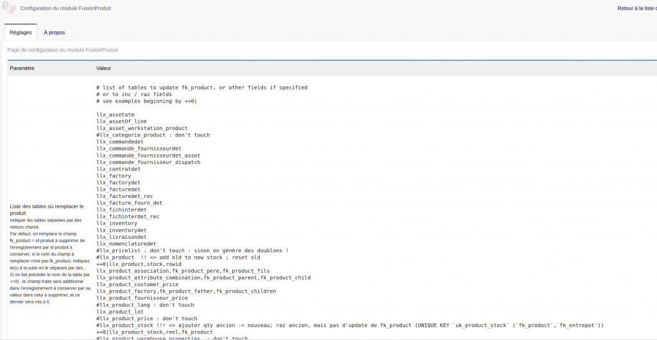657x340 pixels.
Task: Click 'Page de configuration du module FusionProduit' text
Action: pos(62,50)
